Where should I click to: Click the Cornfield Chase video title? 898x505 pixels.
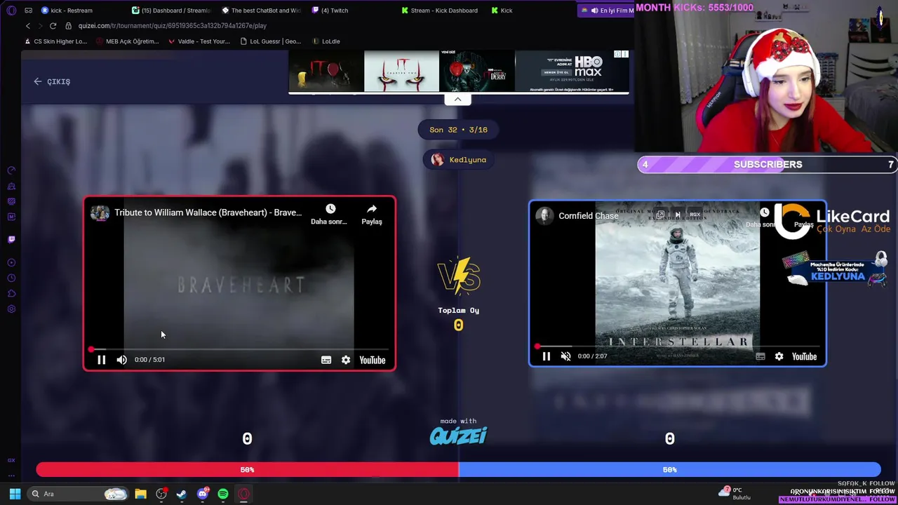coord(588,216)
